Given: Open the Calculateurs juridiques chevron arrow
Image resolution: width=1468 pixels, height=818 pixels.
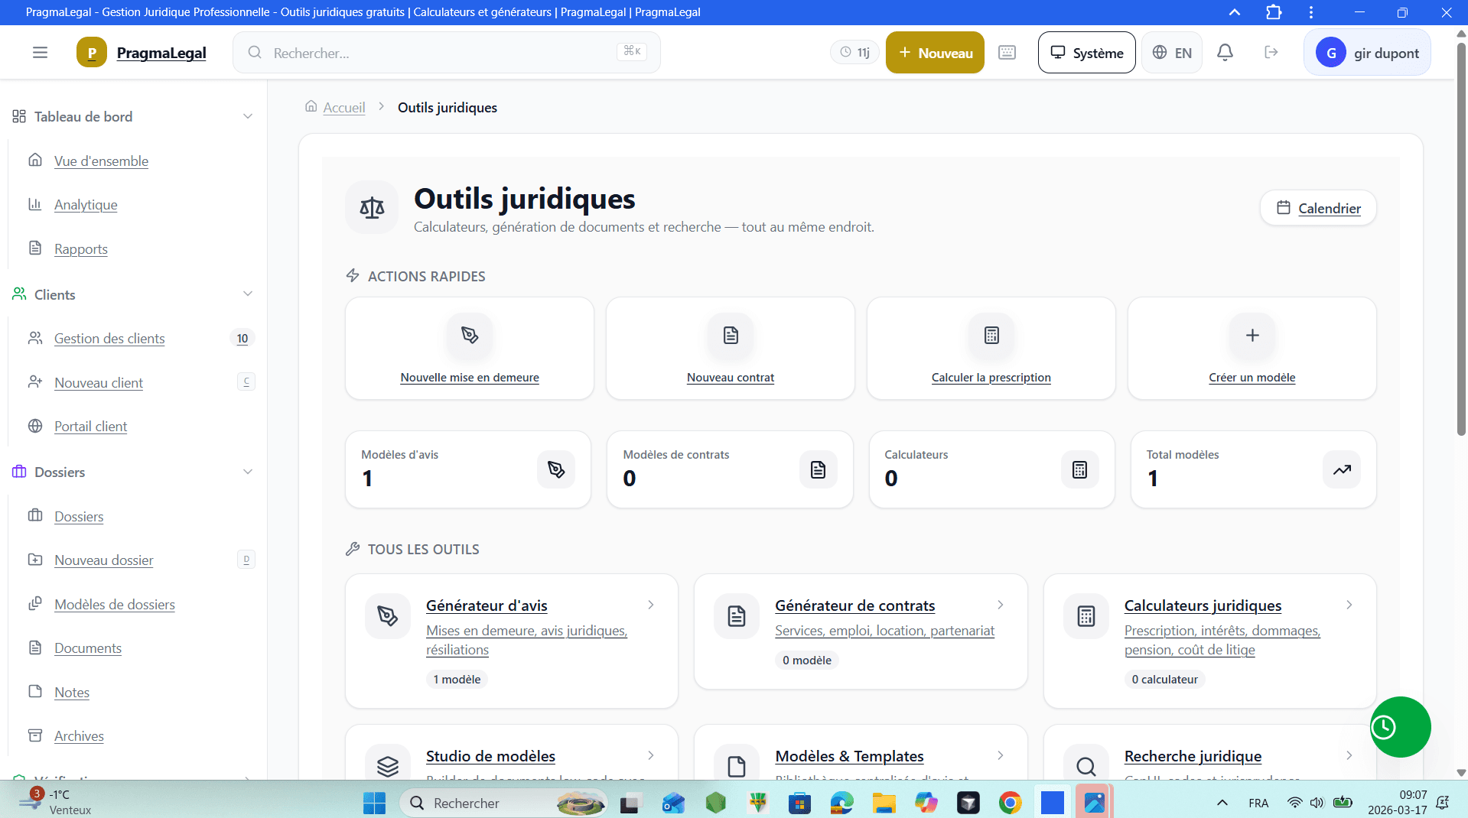Looking at the screenshot, I should [1349, 605].
